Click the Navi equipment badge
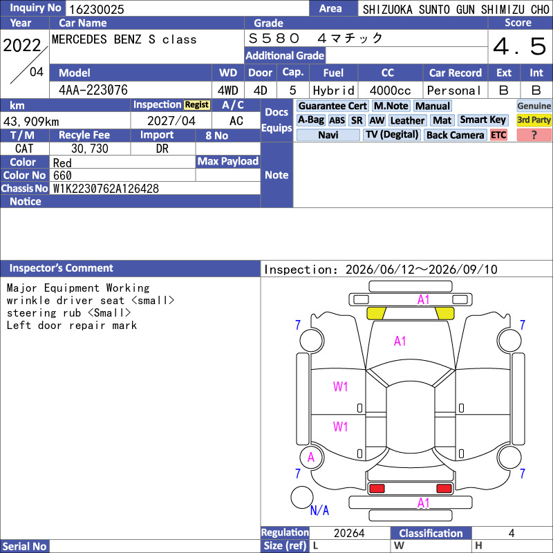 pyautogui.click(x=328, y=135)
